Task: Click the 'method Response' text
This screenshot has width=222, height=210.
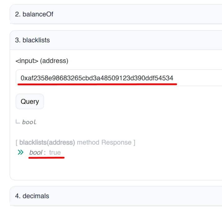Action: click(x=104, y=142)
